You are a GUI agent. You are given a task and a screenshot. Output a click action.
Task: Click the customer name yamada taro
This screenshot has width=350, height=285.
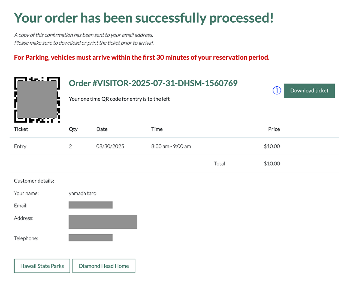[82, 193]
